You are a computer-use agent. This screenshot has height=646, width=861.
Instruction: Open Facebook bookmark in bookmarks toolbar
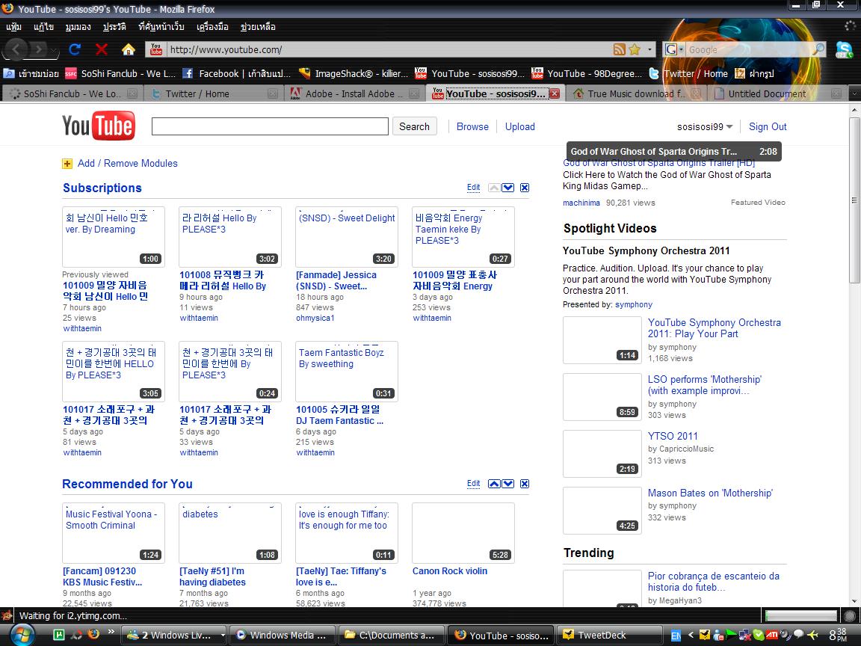[x=236, y=73]
